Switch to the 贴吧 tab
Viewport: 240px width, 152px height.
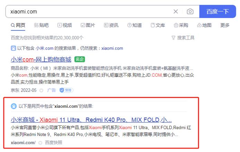tap(41, 25)
